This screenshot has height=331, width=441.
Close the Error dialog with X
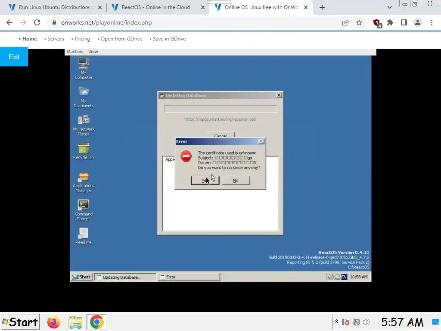pyautogui.click(x=261, y=141)
